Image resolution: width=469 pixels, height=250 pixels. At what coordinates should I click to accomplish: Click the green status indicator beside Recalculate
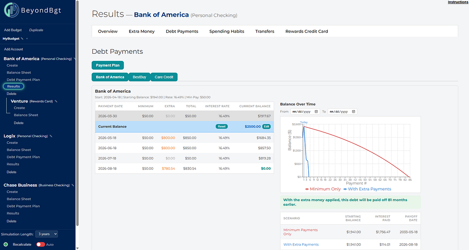[6, 244]
